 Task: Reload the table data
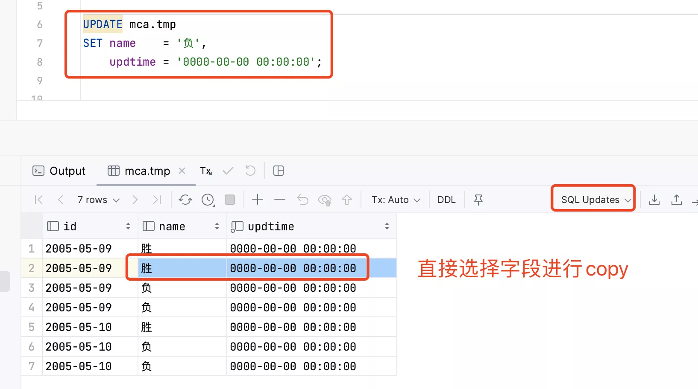pos(185,200)
